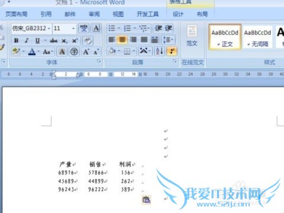This screenshot has height=213, width=284.
Task: Select the No Spacing (无间隔) style
Action: [x=257, y=37]
